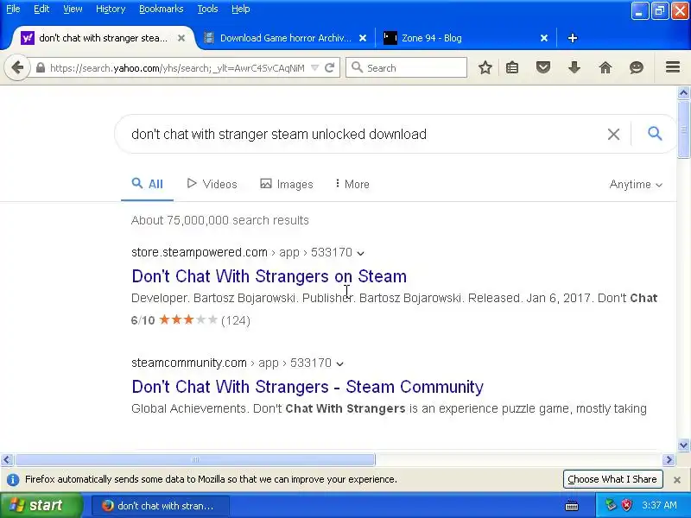Click the Firefox Search box

pos(406,68)
